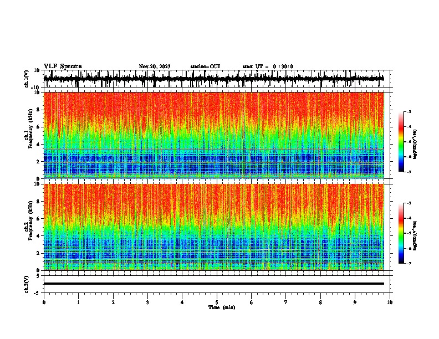Click time axis tick label "6"

tap(252, 302)
